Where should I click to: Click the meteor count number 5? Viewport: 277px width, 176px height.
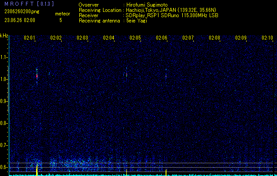point(61,20)
